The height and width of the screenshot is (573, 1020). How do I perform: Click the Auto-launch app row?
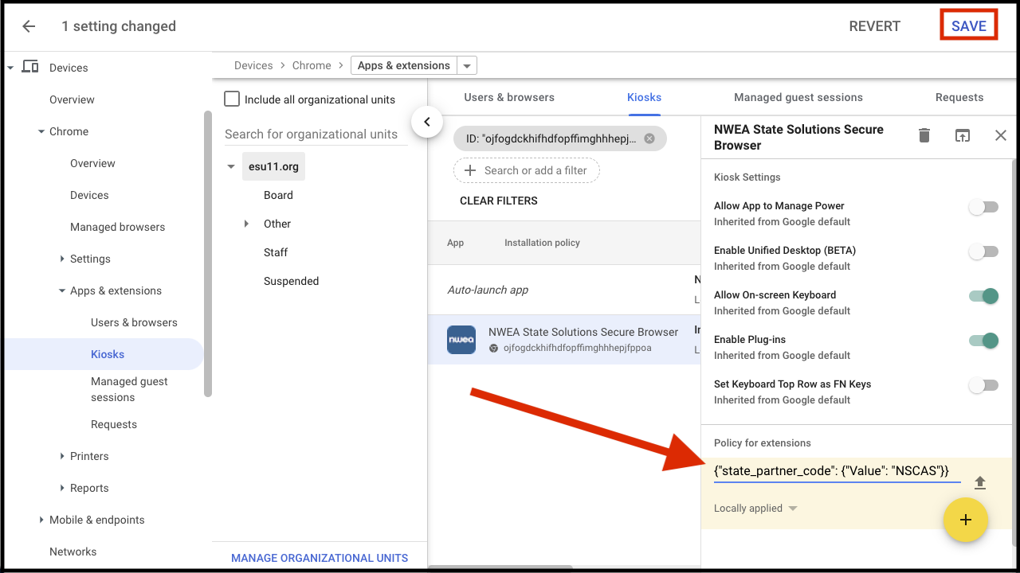tap(564, 290)
